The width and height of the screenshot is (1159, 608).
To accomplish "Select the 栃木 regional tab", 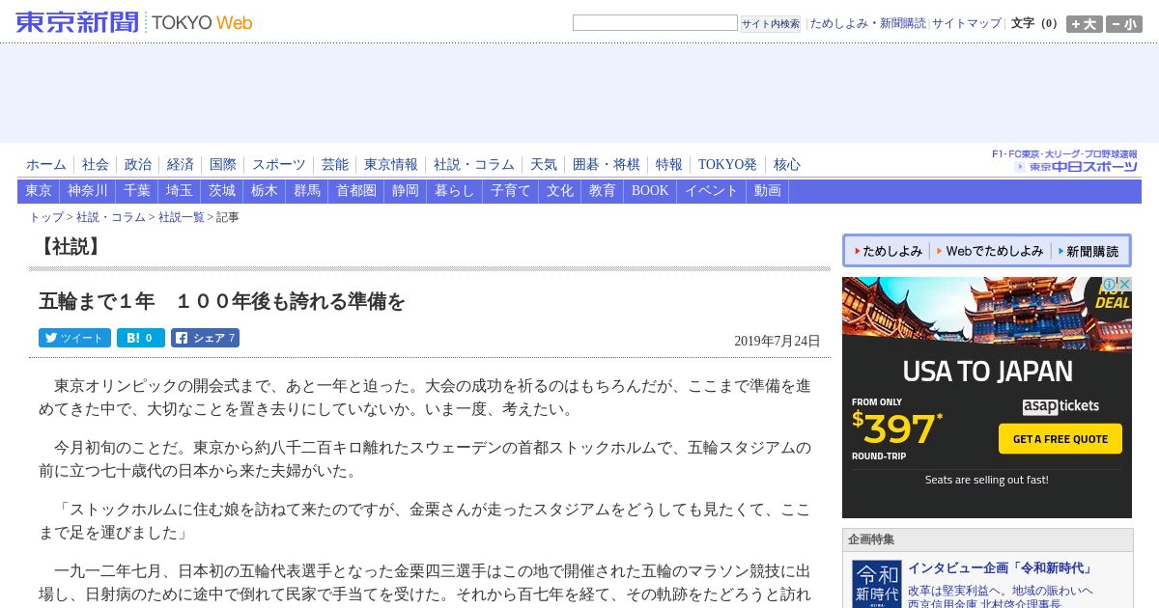I will click(265, 191).
